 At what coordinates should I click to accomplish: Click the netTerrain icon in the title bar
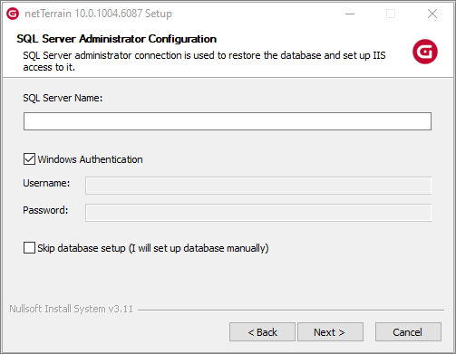point(13,14)
